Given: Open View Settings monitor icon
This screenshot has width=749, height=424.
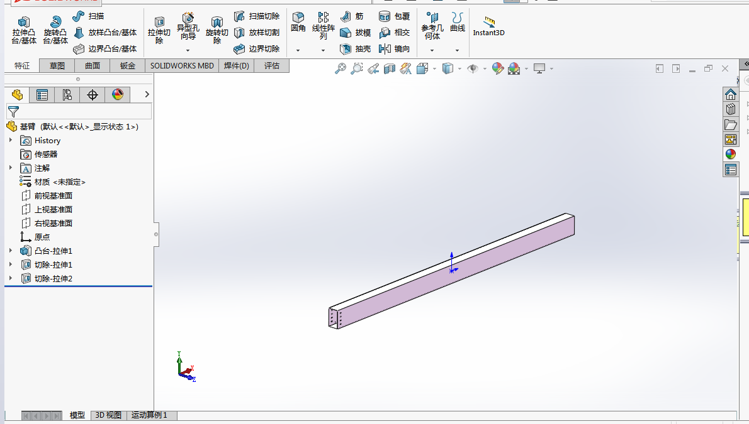Looking at the screenshot, I should tap(539, 68).
